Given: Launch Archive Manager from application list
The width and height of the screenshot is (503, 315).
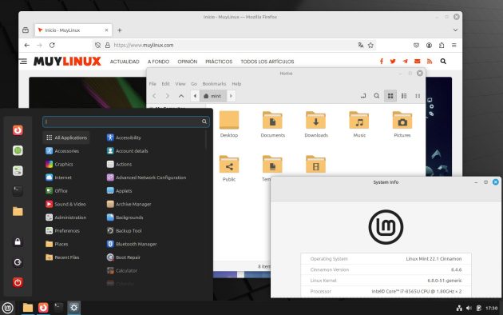Looking at the screenshot, I should (x=129, y=204).
